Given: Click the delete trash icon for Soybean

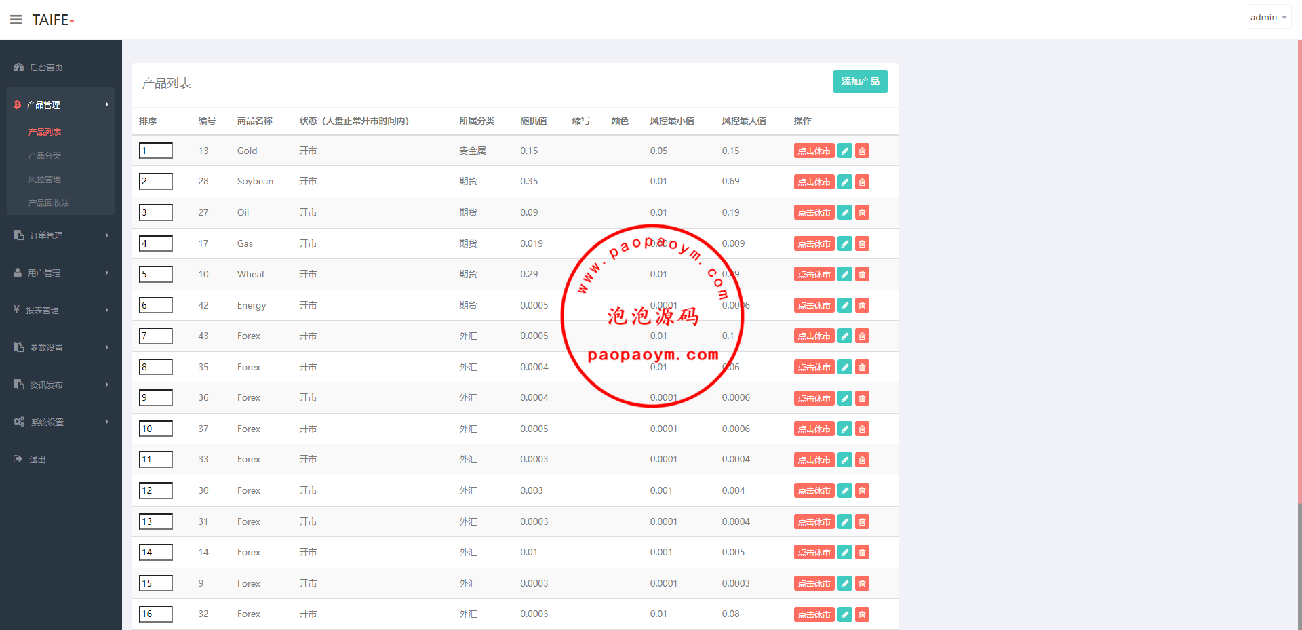Looking at the screenshot, I should tap(862, 182).
